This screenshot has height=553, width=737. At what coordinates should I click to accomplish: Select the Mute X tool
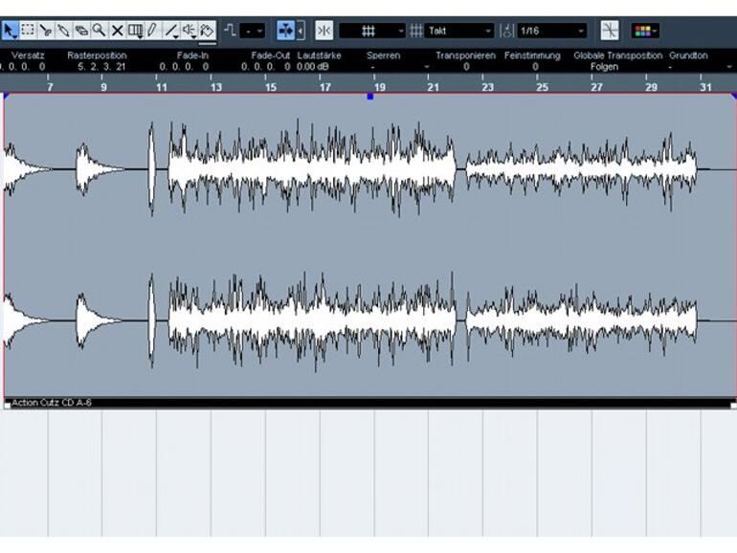(x=117, y=31)
